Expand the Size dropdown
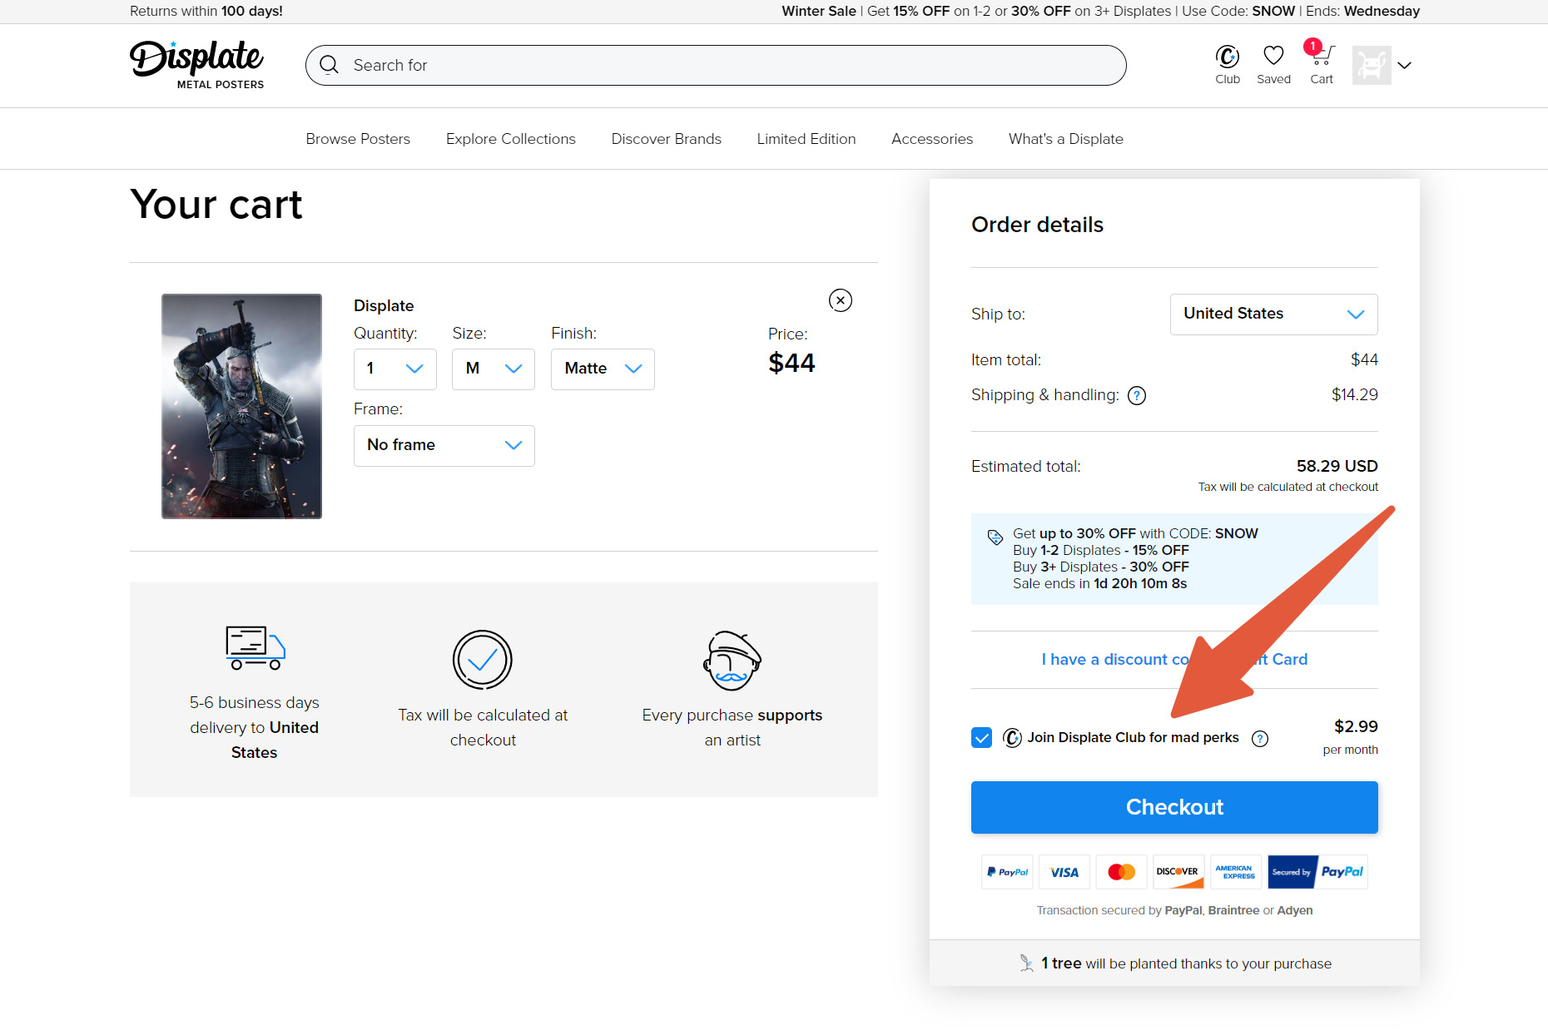This screenshot has width=1548, height=1030. click(x=493, y=369)
